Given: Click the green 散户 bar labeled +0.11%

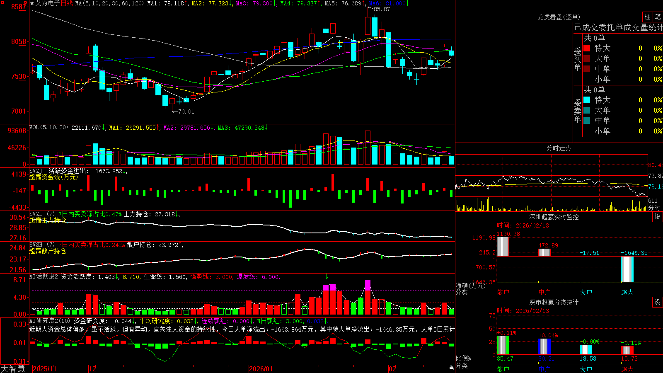Looking at the screenshot, I should pos(503,345).
